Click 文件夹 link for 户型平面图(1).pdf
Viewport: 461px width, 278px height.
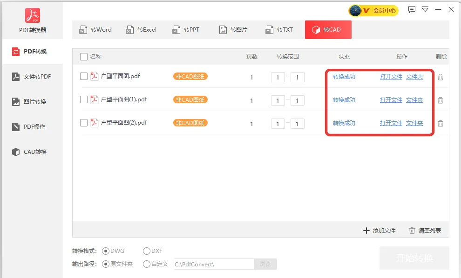(x=414, y=100)
